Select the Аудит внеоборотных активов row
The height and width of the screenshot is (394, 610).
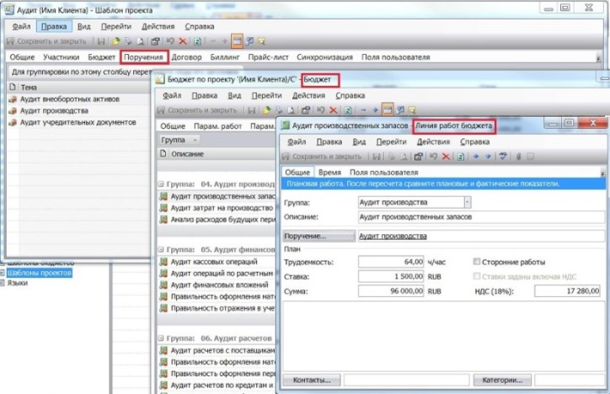(78, 99)
